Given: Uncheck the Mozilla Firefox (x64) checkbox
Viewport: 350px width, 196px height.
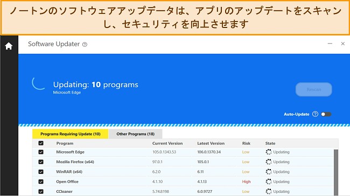Looking at the screenshot, I should [41, 162].
